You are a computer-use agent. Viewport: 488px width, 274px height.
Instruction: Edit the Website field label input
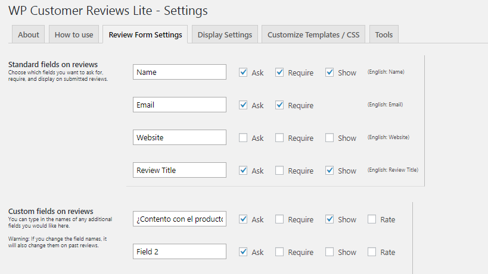pos(179,137)
